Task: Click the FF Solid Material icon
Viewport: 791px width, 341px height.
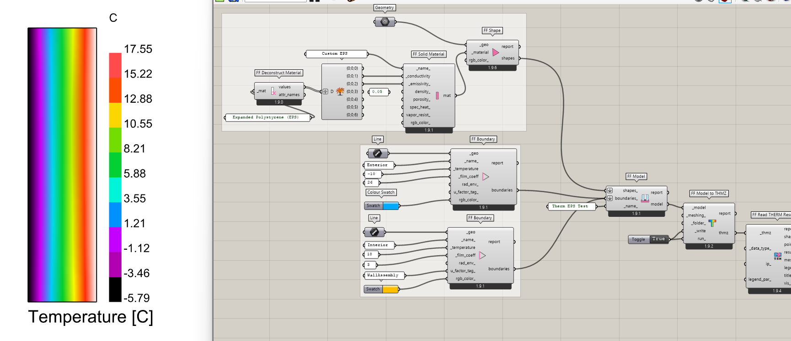Action: click(x=437, y=95)
